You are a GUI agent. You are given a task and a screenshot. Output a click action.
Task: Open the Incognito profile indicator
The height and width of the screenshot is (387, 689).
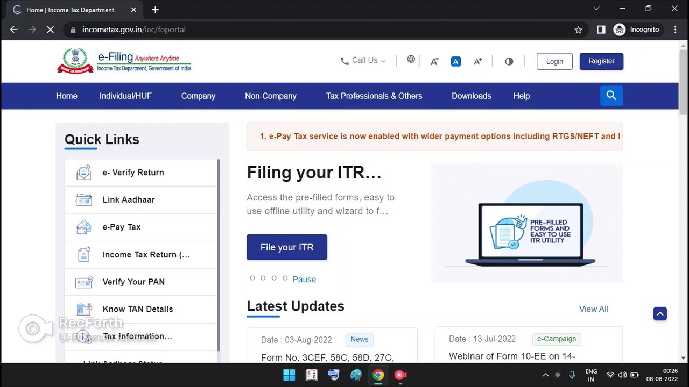[636, 30]
